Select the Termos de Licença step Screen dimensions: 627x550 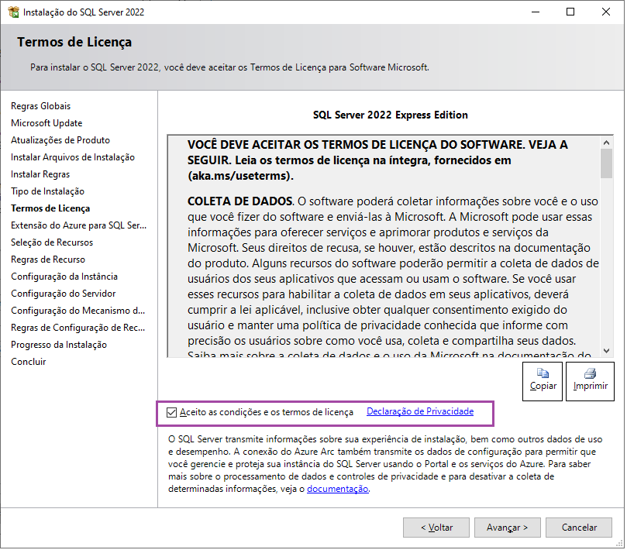pos(50,209)
